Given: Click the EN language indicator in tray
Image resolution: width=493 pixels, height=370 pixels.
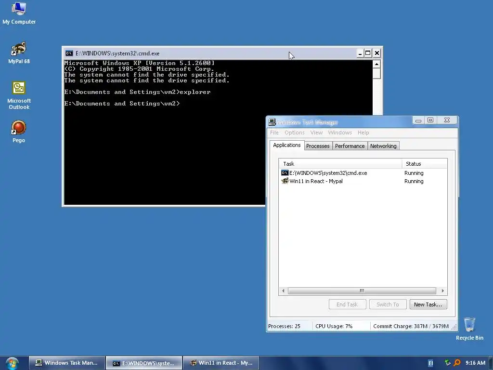Looking at the screenshot, I should (430, 363).
